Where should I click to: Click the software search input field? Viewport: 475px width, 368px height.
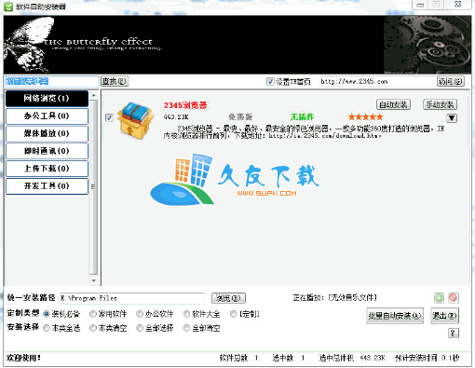coord(51,81)
